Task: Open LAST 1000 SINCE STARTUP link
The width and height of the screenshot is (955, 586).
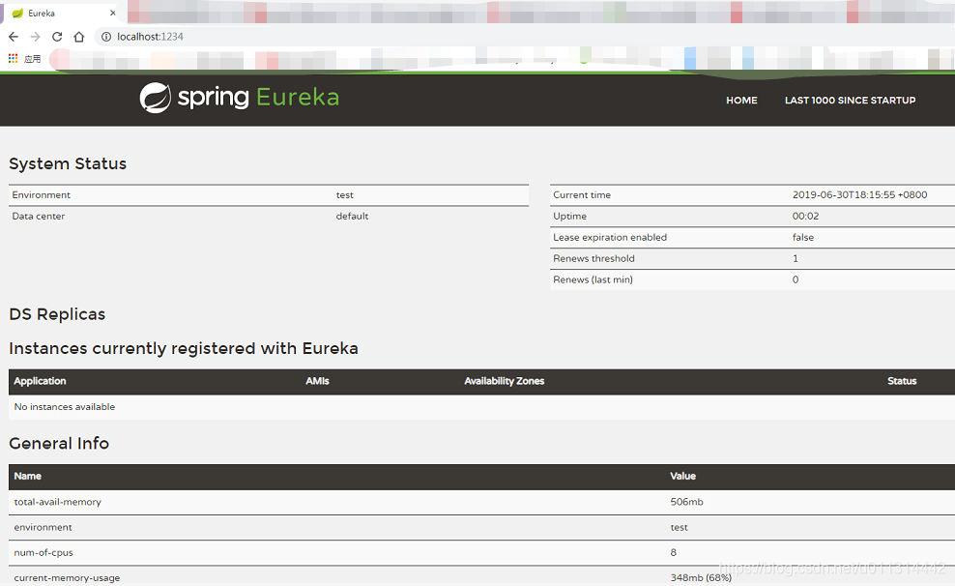Action: click(x=850, y=101)
